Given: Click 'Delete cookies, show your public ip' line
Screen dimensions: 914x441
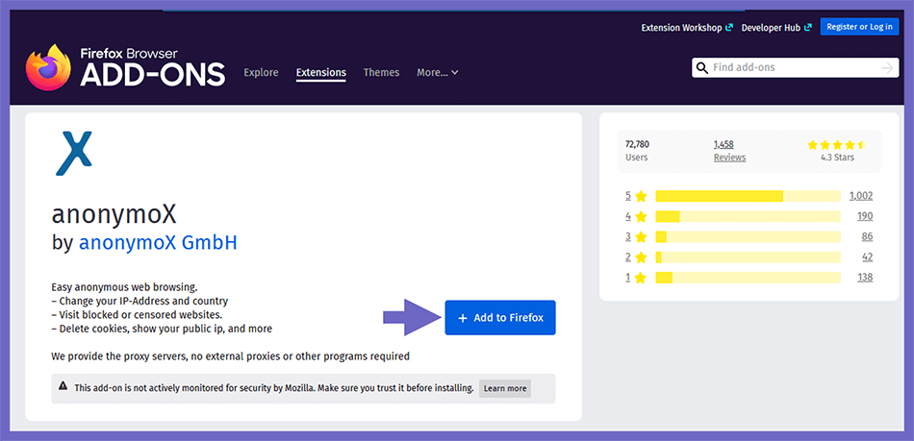Looking at the screenshot, I should pyautogui.click(x=162, y=329).
